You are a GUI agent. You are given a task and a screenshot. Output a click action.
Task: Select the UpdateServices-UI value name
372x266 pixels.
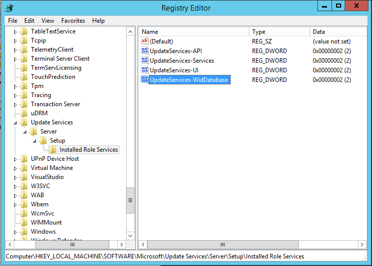click(174, 70)
